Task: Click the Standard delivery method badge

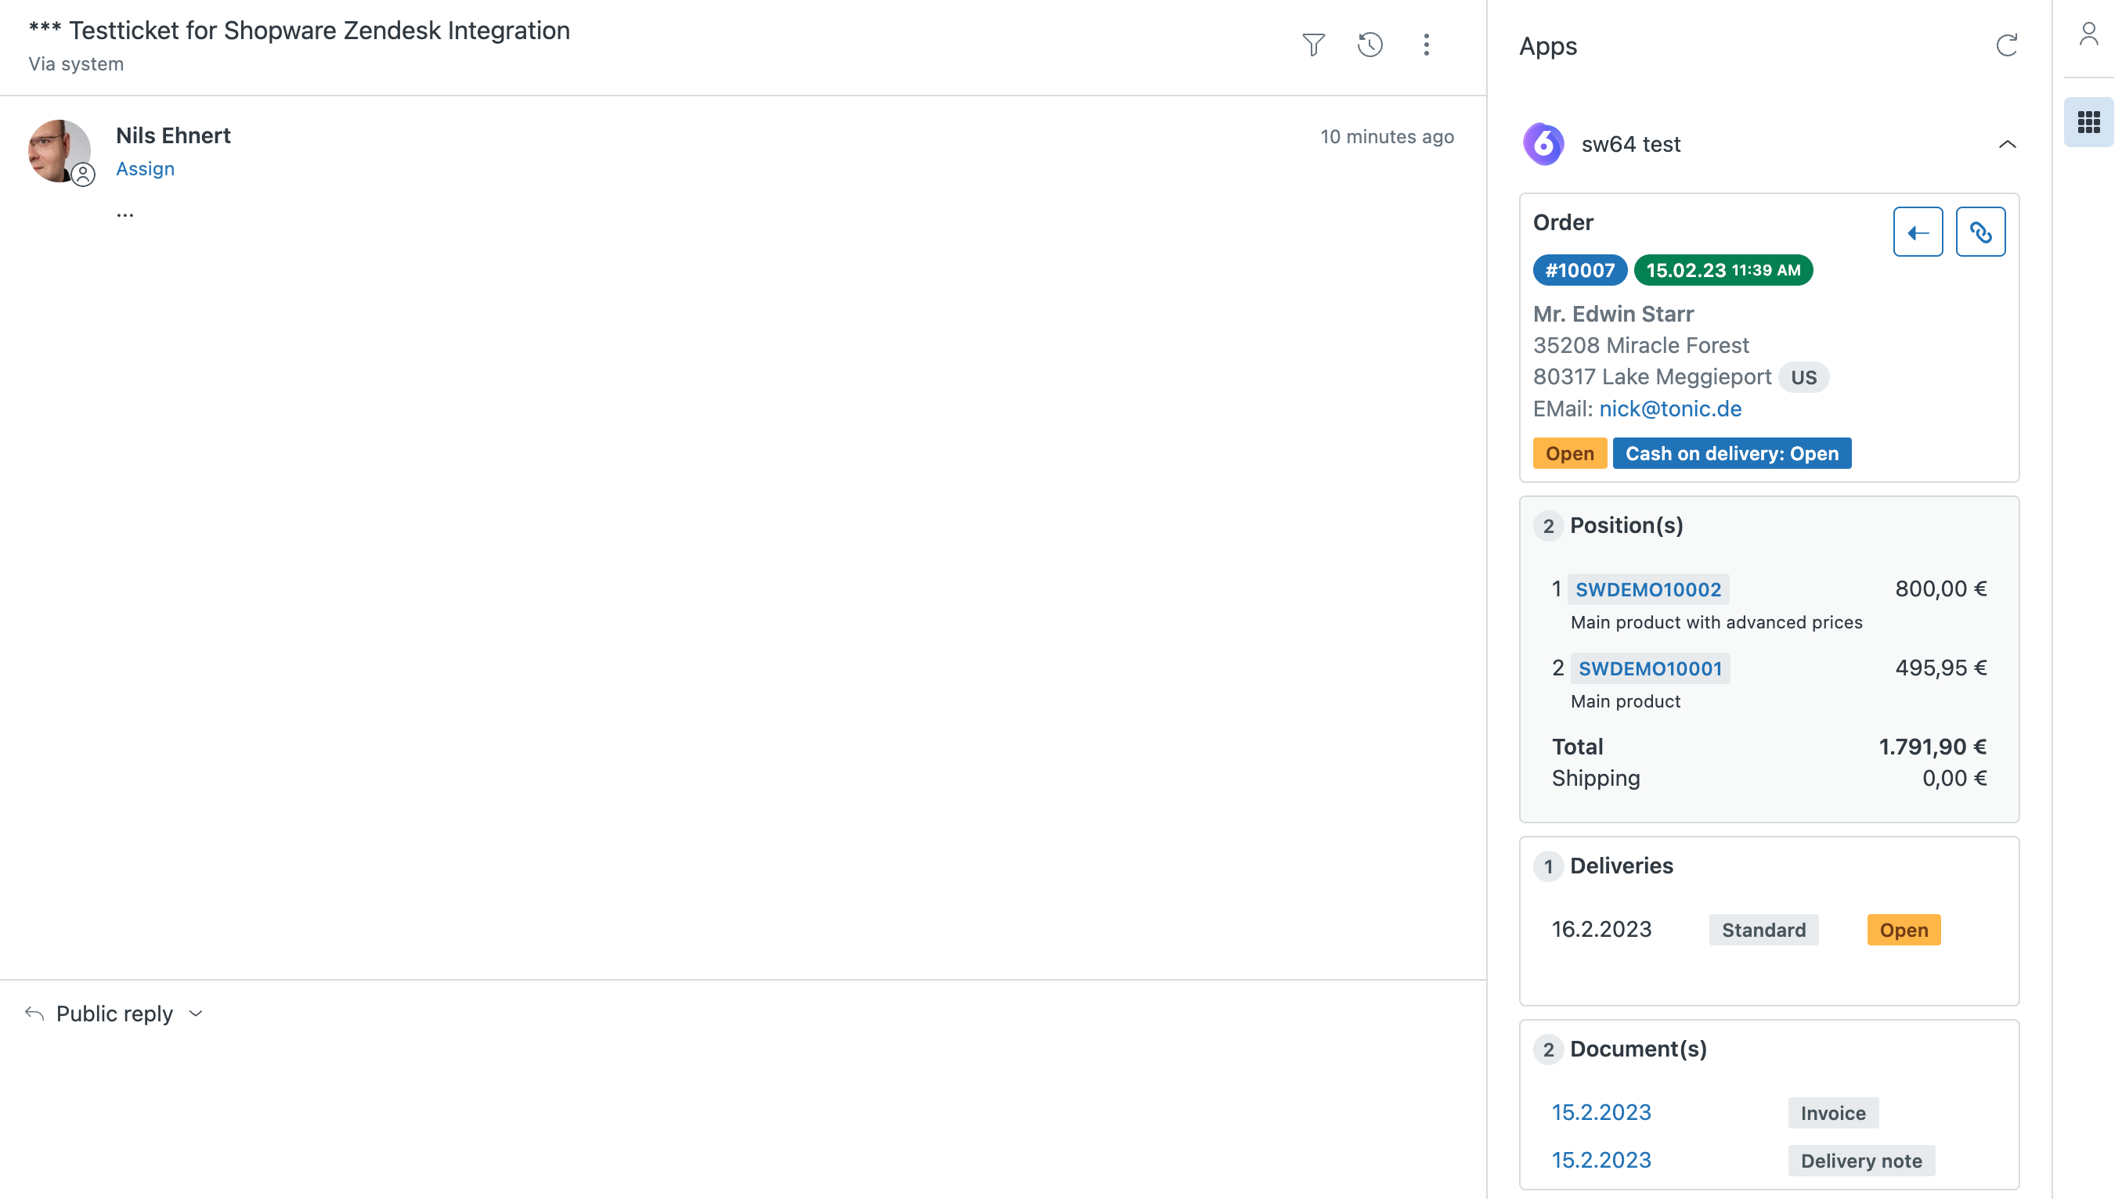Action: (1763, 930)
